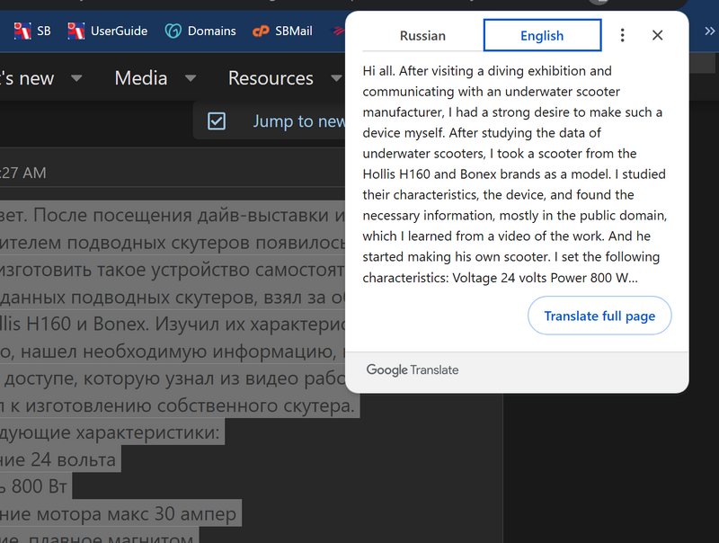Click the Jump to new link
Image resolution: width=719 pixels, height=543 pixels.
[x=299, y=121]
